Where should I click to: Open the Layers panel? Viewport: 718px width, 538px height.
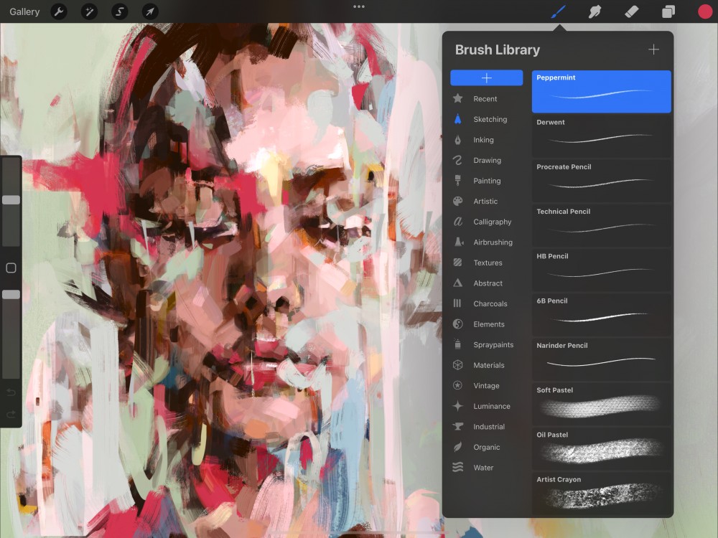668,11
